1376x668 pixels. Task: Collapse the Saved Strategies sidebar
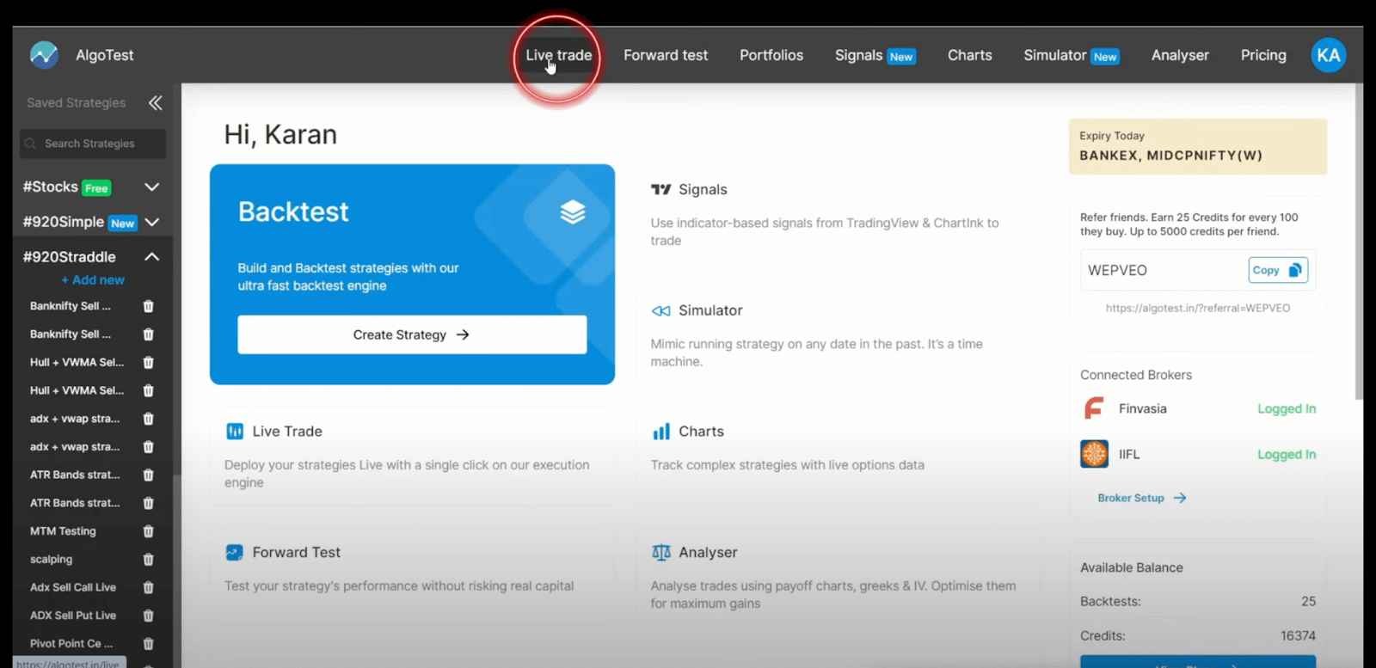[x=155, y=103]
